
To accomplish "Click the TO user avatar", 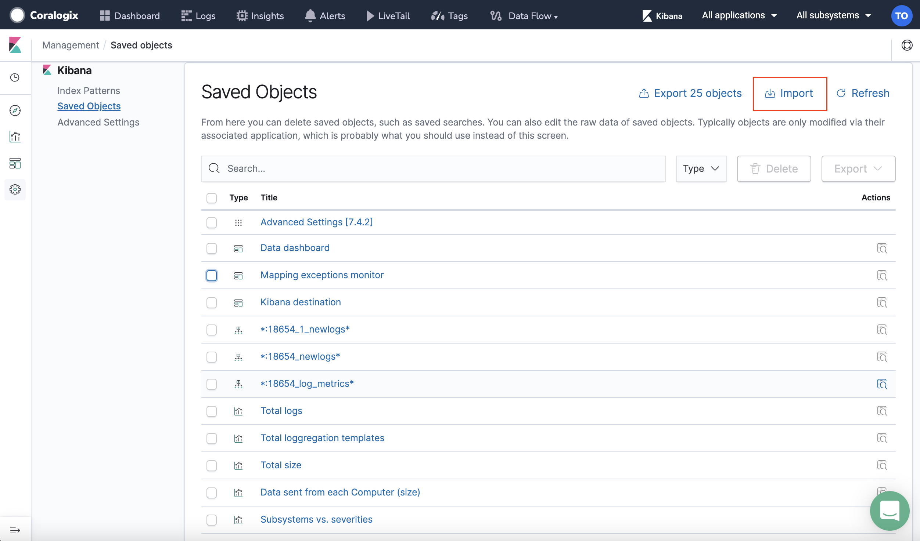I will click(901, 16).
